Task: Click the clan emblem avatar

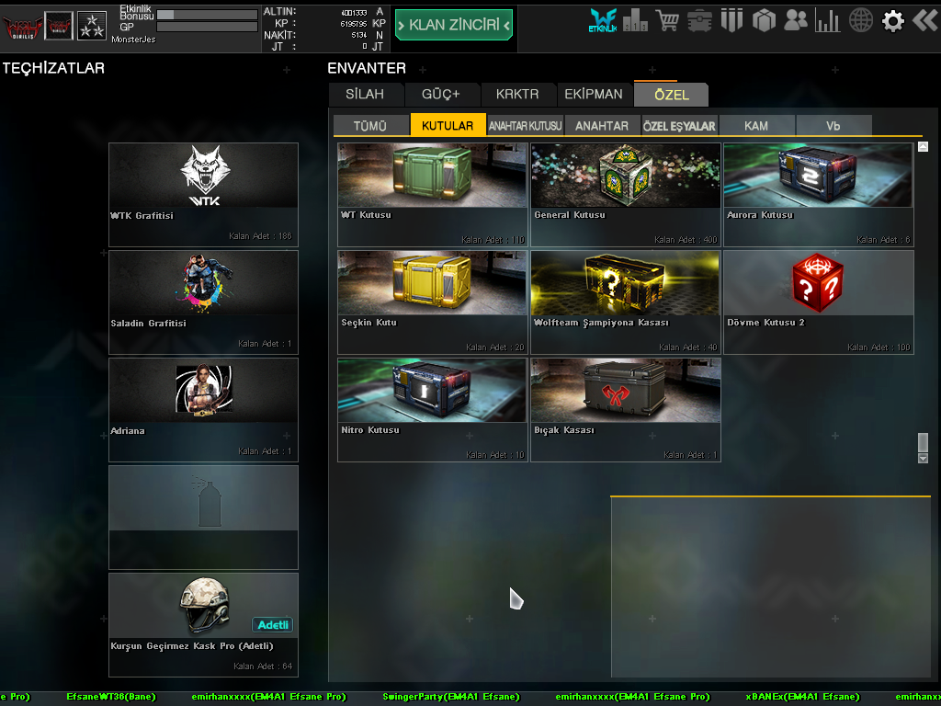Action: click(59, 27)
